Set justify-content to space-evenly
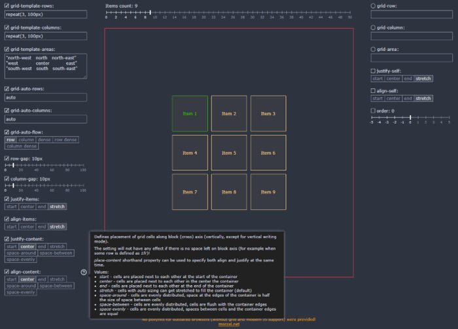The height and width of the screenshot is (329, 458). click(21, 260)
